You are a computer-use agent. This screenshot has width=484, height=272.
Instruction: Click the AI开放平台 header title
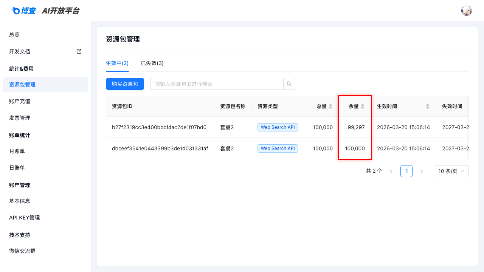[61, 11]
